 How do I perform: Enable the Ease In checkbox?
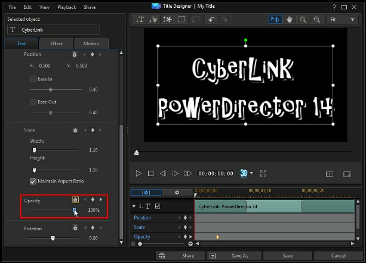pyautogui.click(x=33, y=79)
